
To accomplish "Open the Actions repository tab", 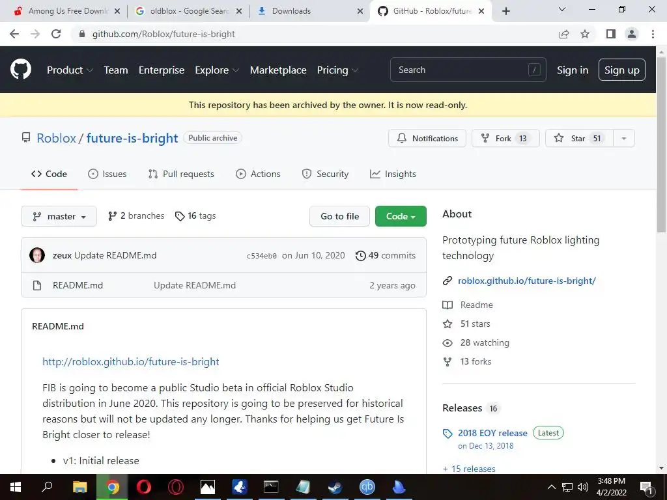I will [258, 174].
